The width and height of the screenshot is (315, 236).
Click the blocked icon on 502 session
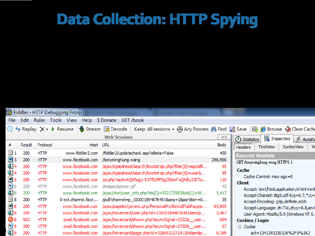point(10,219)
